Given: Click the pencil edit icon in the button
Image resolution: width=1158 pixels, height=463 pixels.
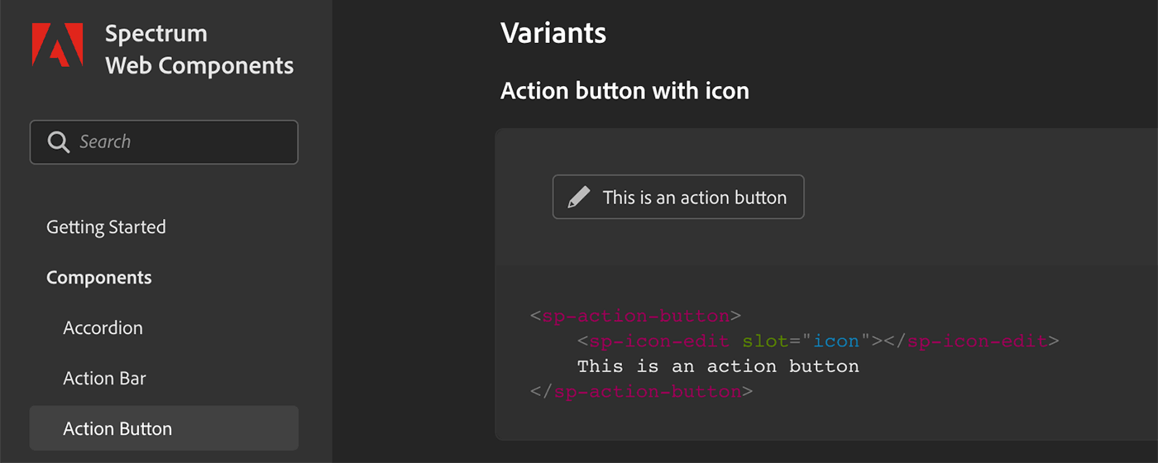Looking at the screenshot, I should click(579, 198).
